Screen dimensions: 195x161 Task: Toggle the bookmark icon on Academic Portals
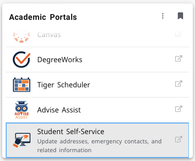coord(180,16)
